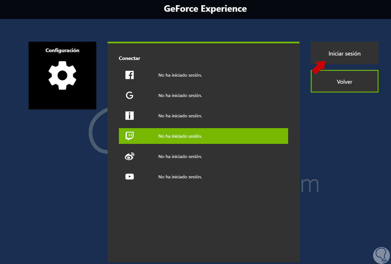This screenshot has width=391, height=264.
Task: Click Imgur's 'No ha iniciado sesión.' text
Action: point(180,116)
